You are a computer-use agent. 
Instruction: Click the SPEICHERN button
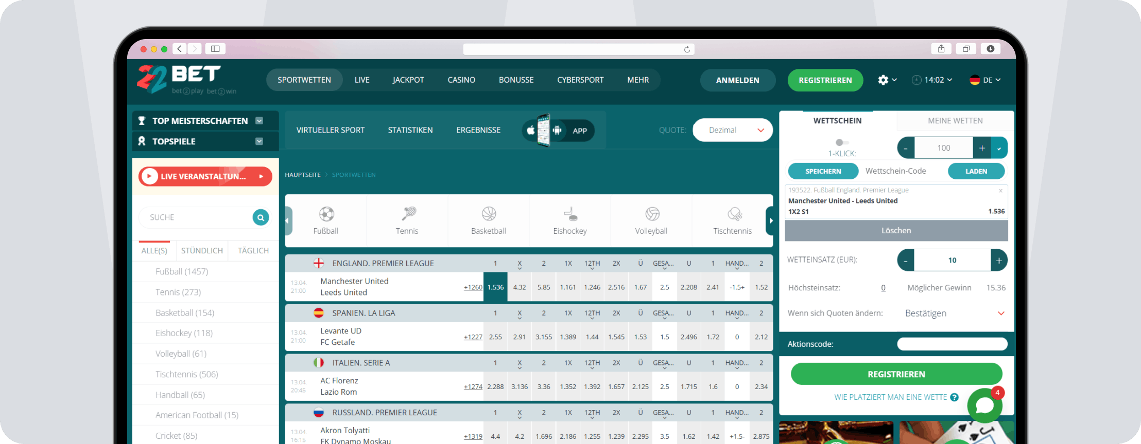pos(823,171)
